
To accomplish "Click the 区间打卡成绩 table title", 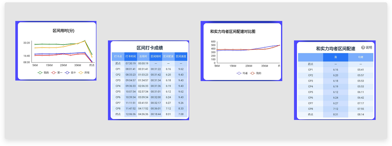I will point(150,48).
